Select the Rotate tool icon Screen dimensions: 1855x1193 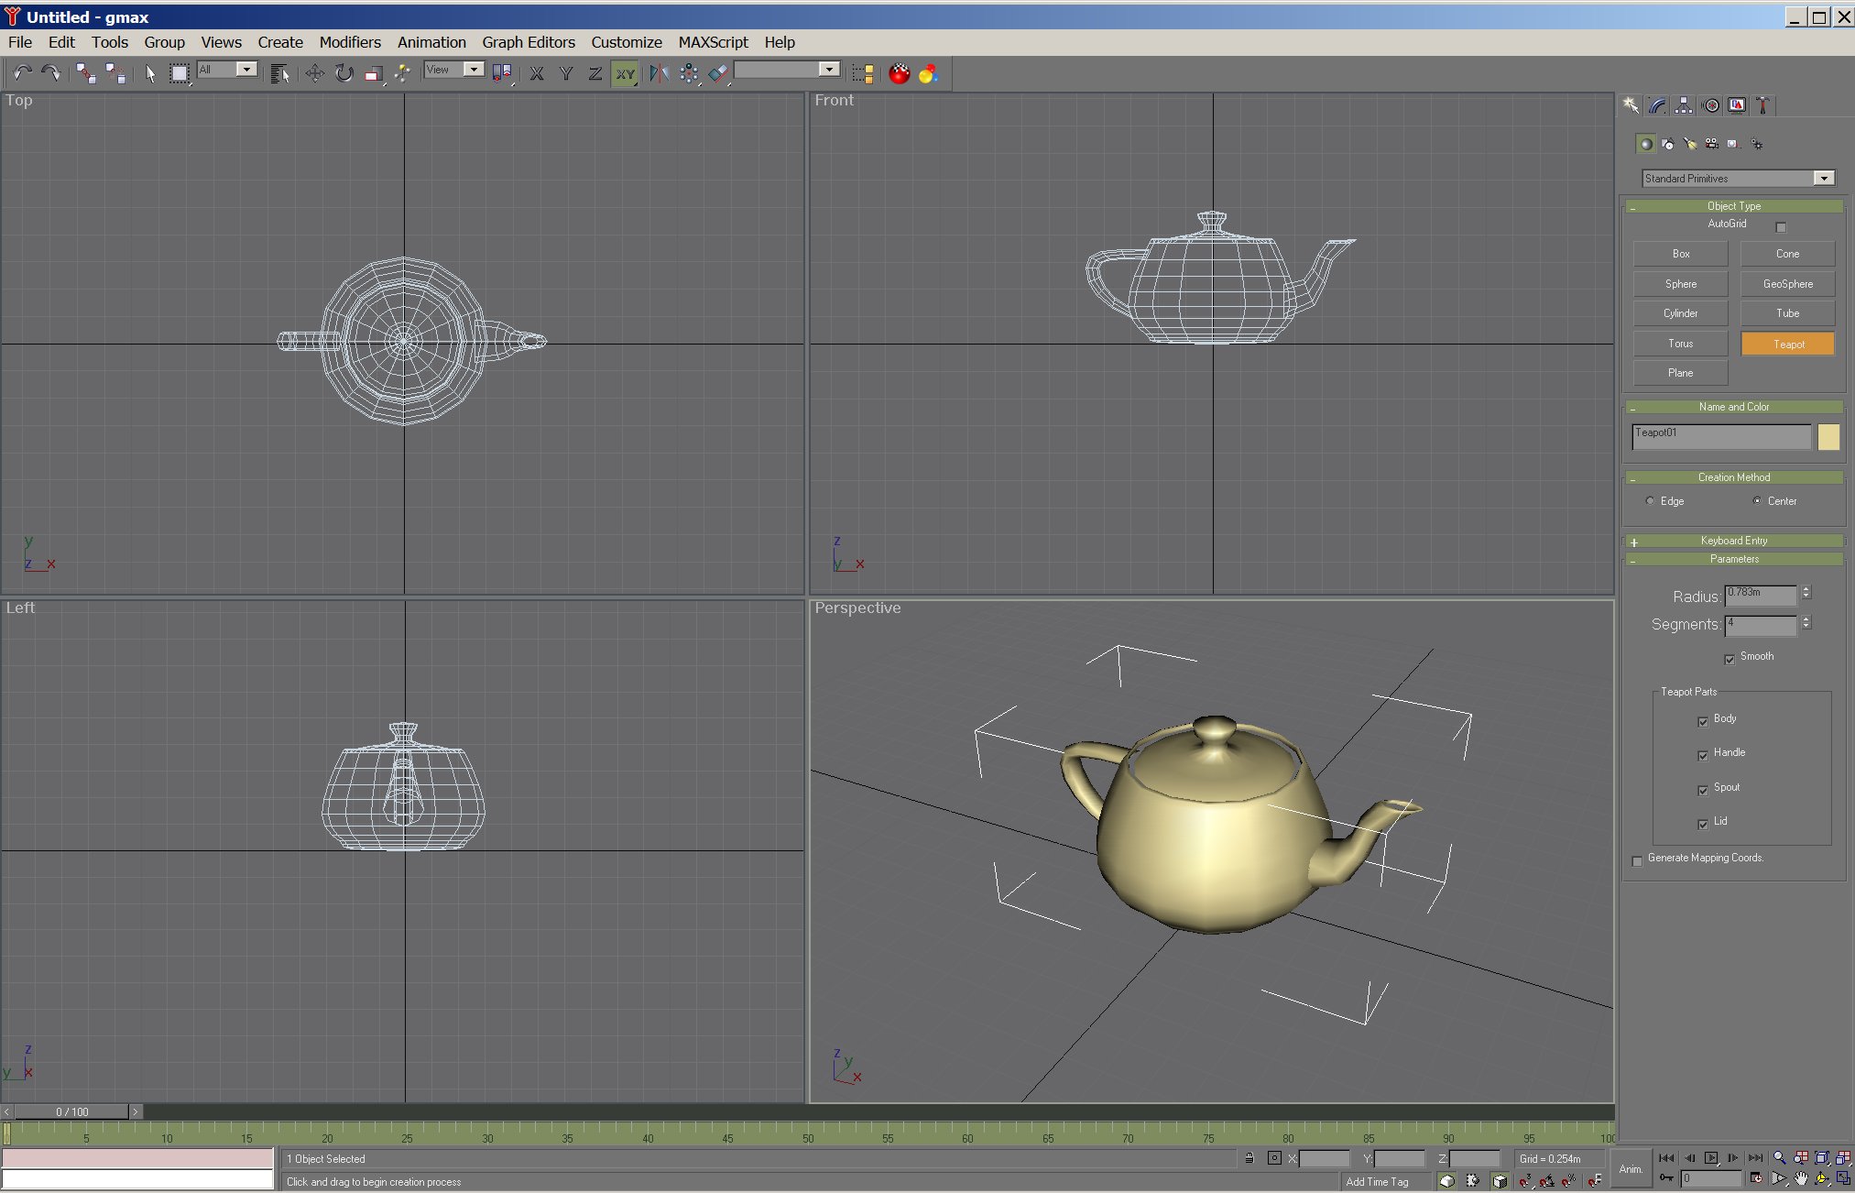[344, 73]
